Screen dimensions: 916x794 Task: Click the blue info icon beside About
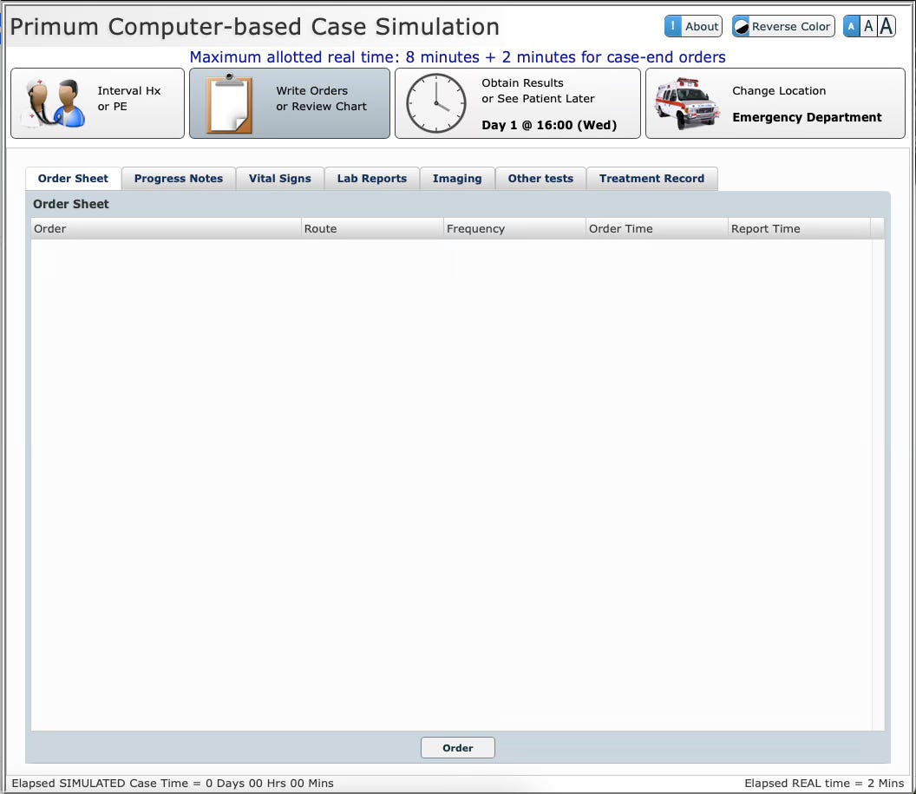point(672,26)
